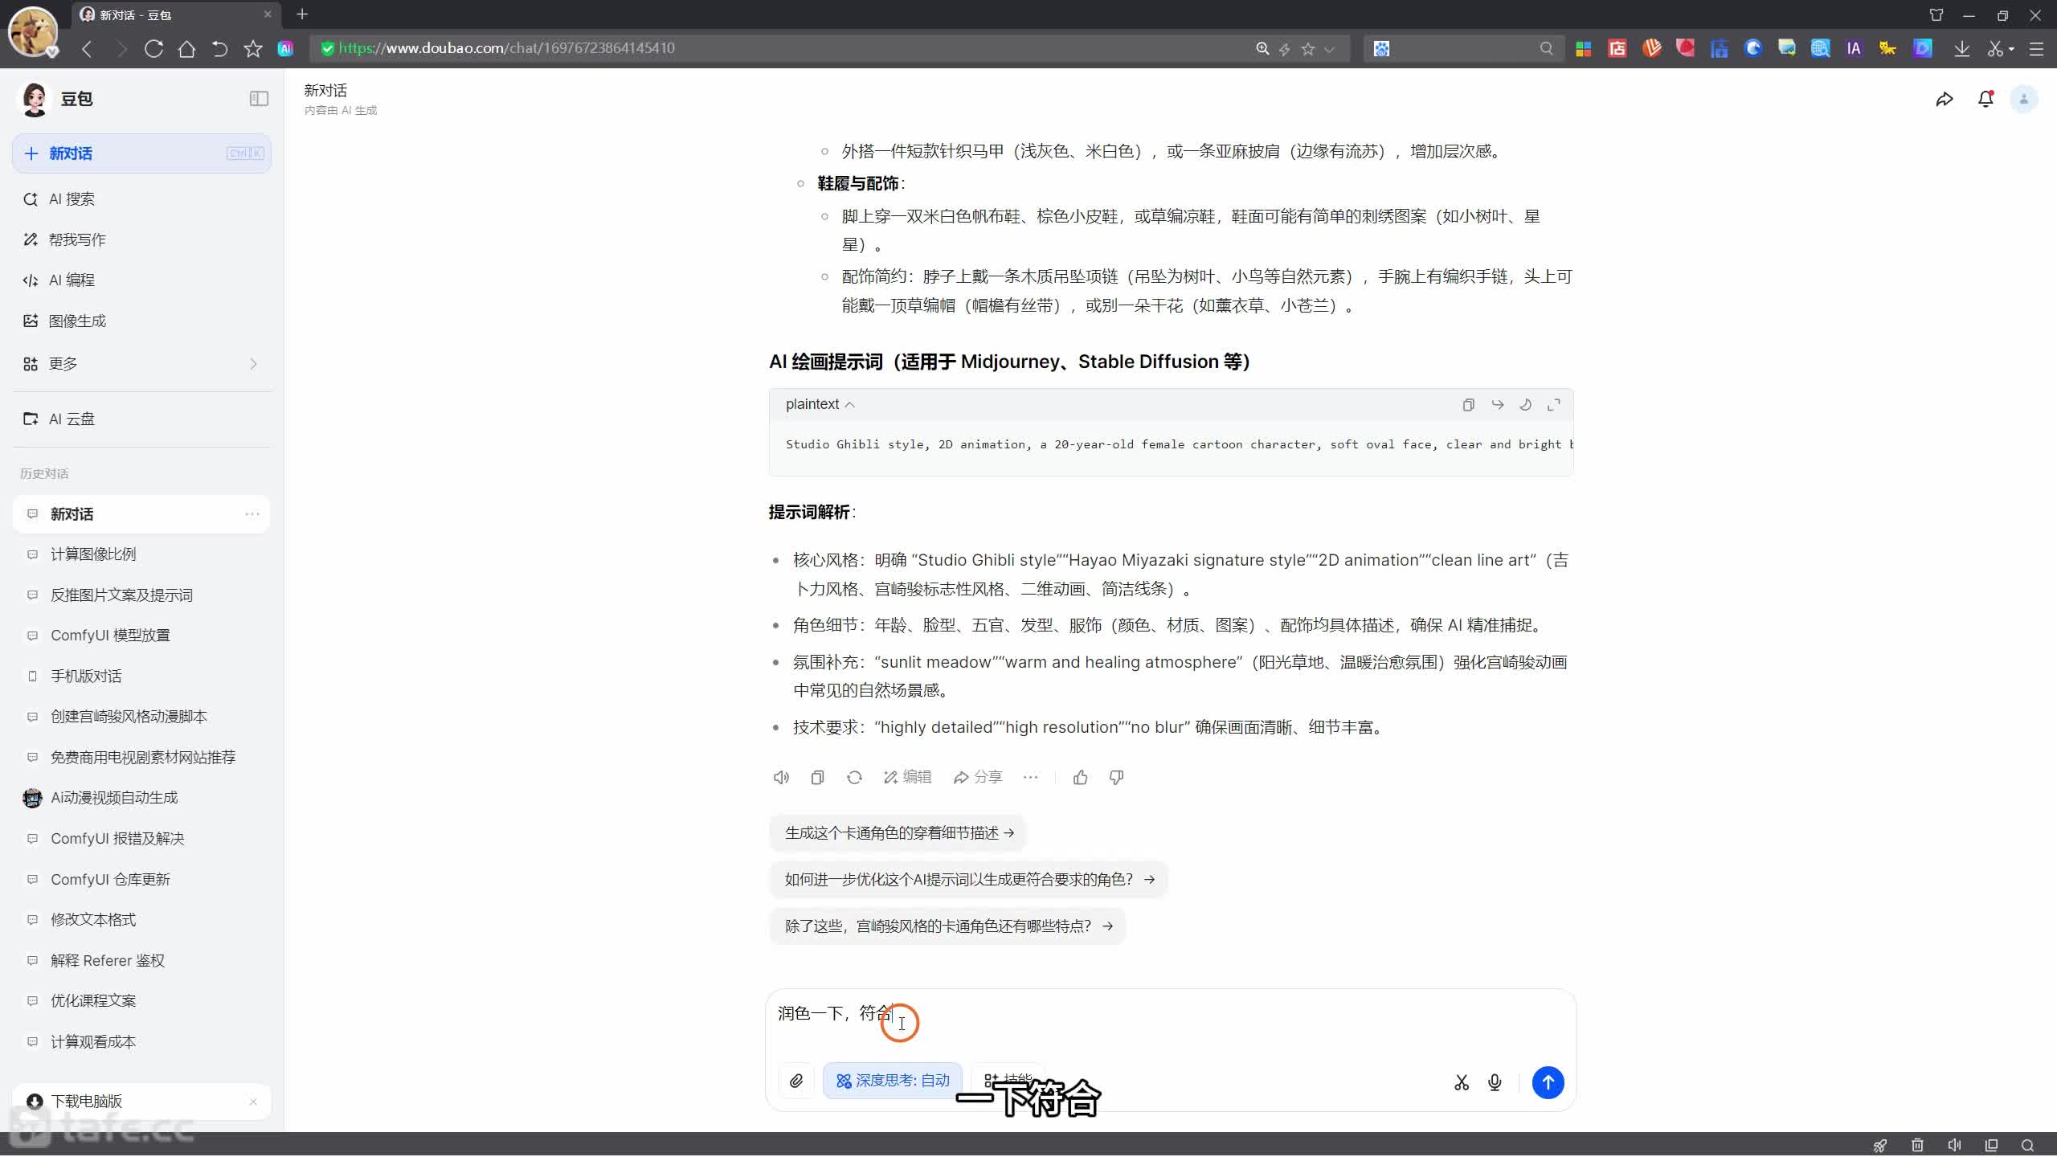Expand code block to fullscreen

click(x=1554, y=405)
